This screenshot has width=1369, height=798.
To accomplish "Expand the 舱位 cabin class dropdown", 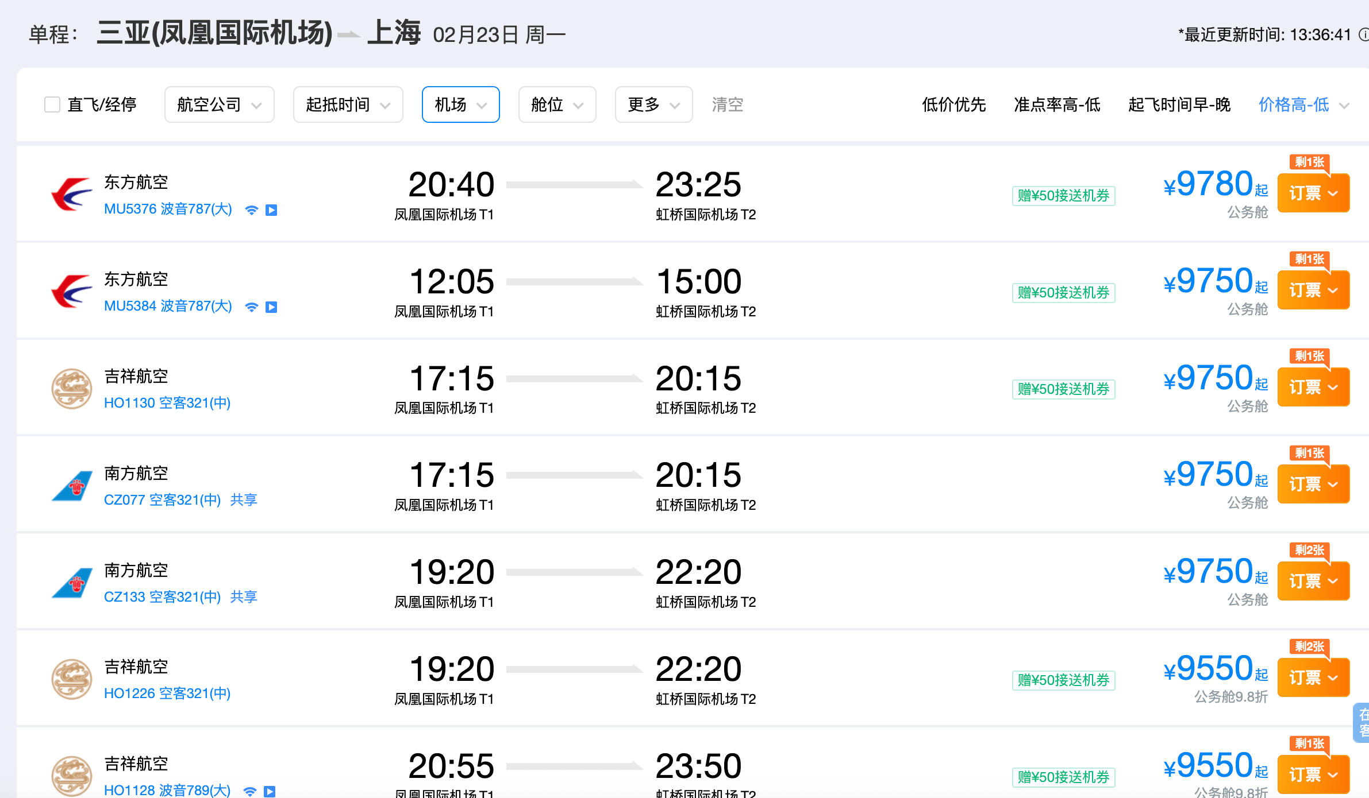I will click(557, 104).
